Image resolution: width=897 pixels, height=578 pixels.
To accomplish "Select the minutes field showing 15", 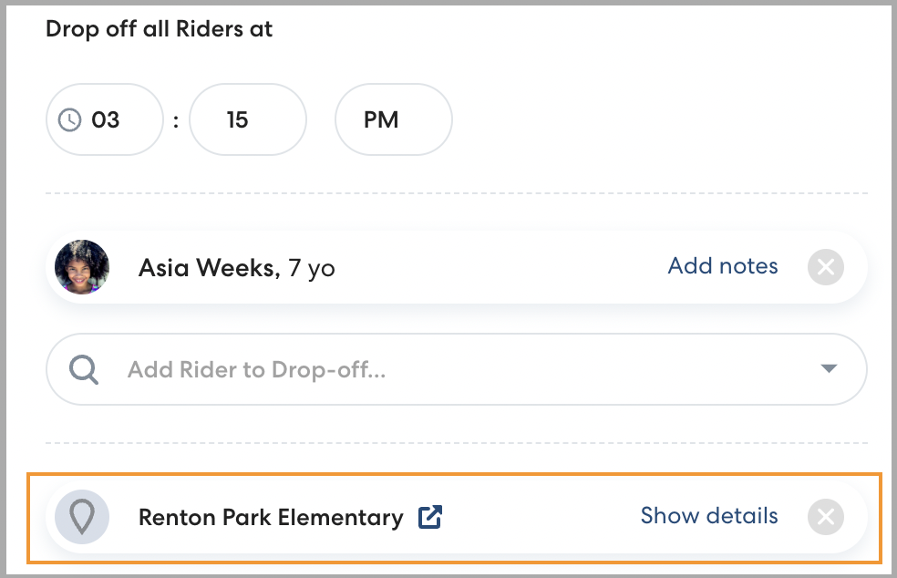I will [x=246, y=119].
